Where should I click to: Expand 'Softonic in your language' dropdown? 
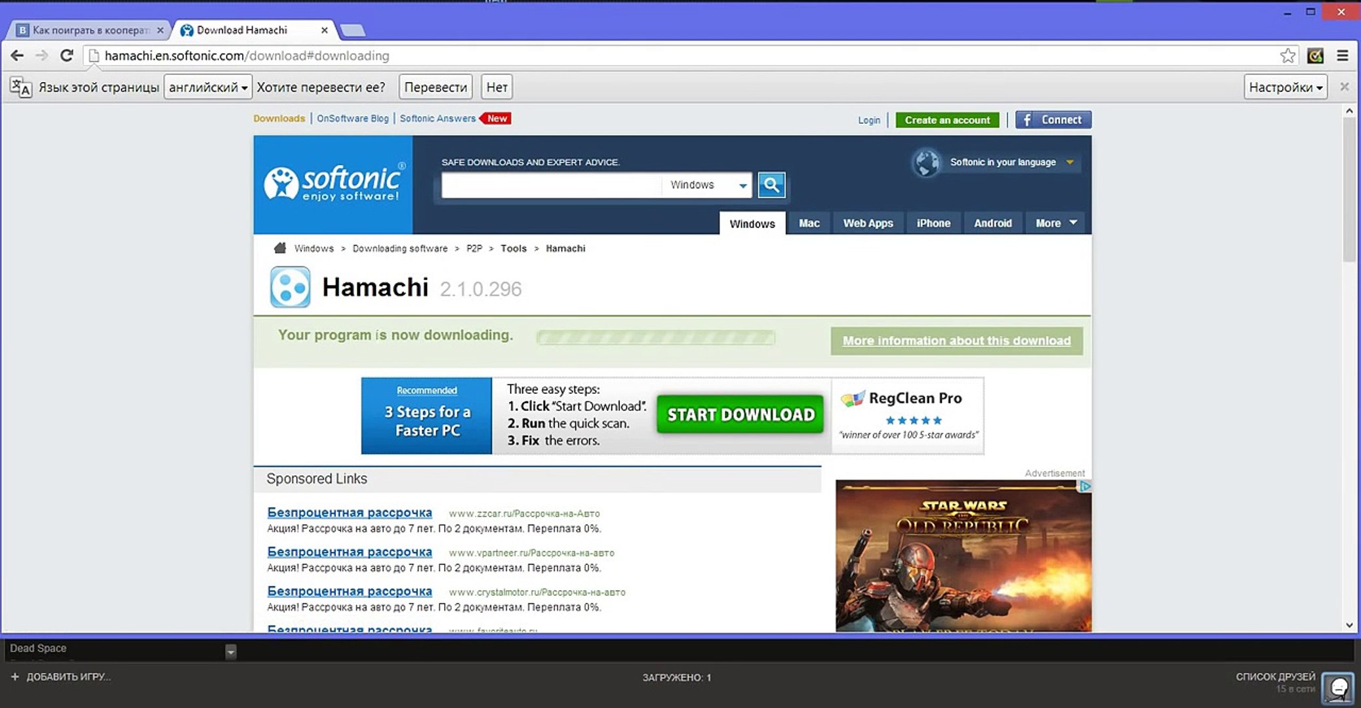pyautogui.click(x=1070, y=162)
